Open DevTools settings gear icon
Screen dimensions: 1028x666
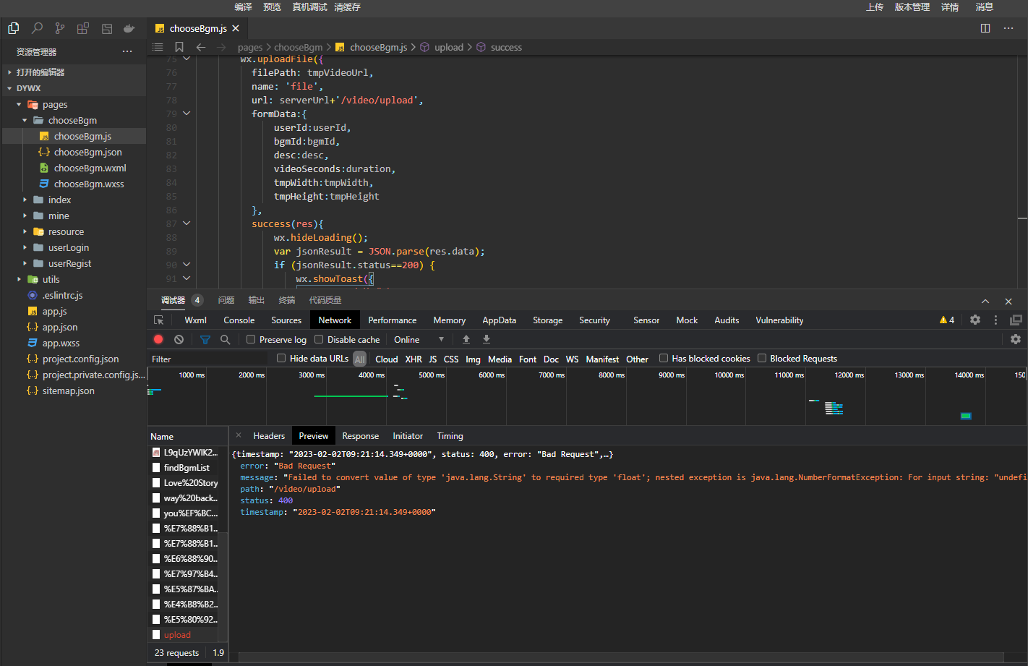[x=975, y=320]
